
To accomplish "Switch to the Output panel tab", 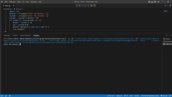I will tap(15, 36).
